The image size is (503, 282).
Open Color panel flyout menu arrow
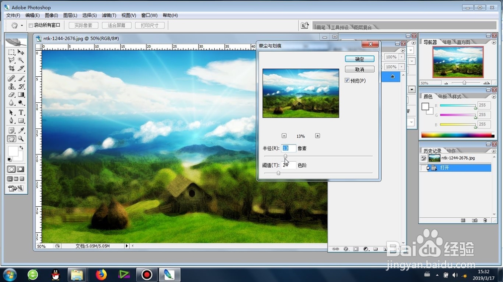point(494,96)
